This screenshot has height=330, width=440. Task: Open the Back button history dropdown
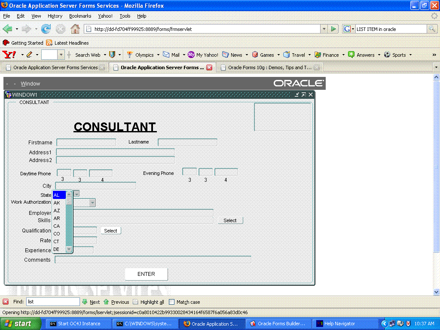pos(17,29)
